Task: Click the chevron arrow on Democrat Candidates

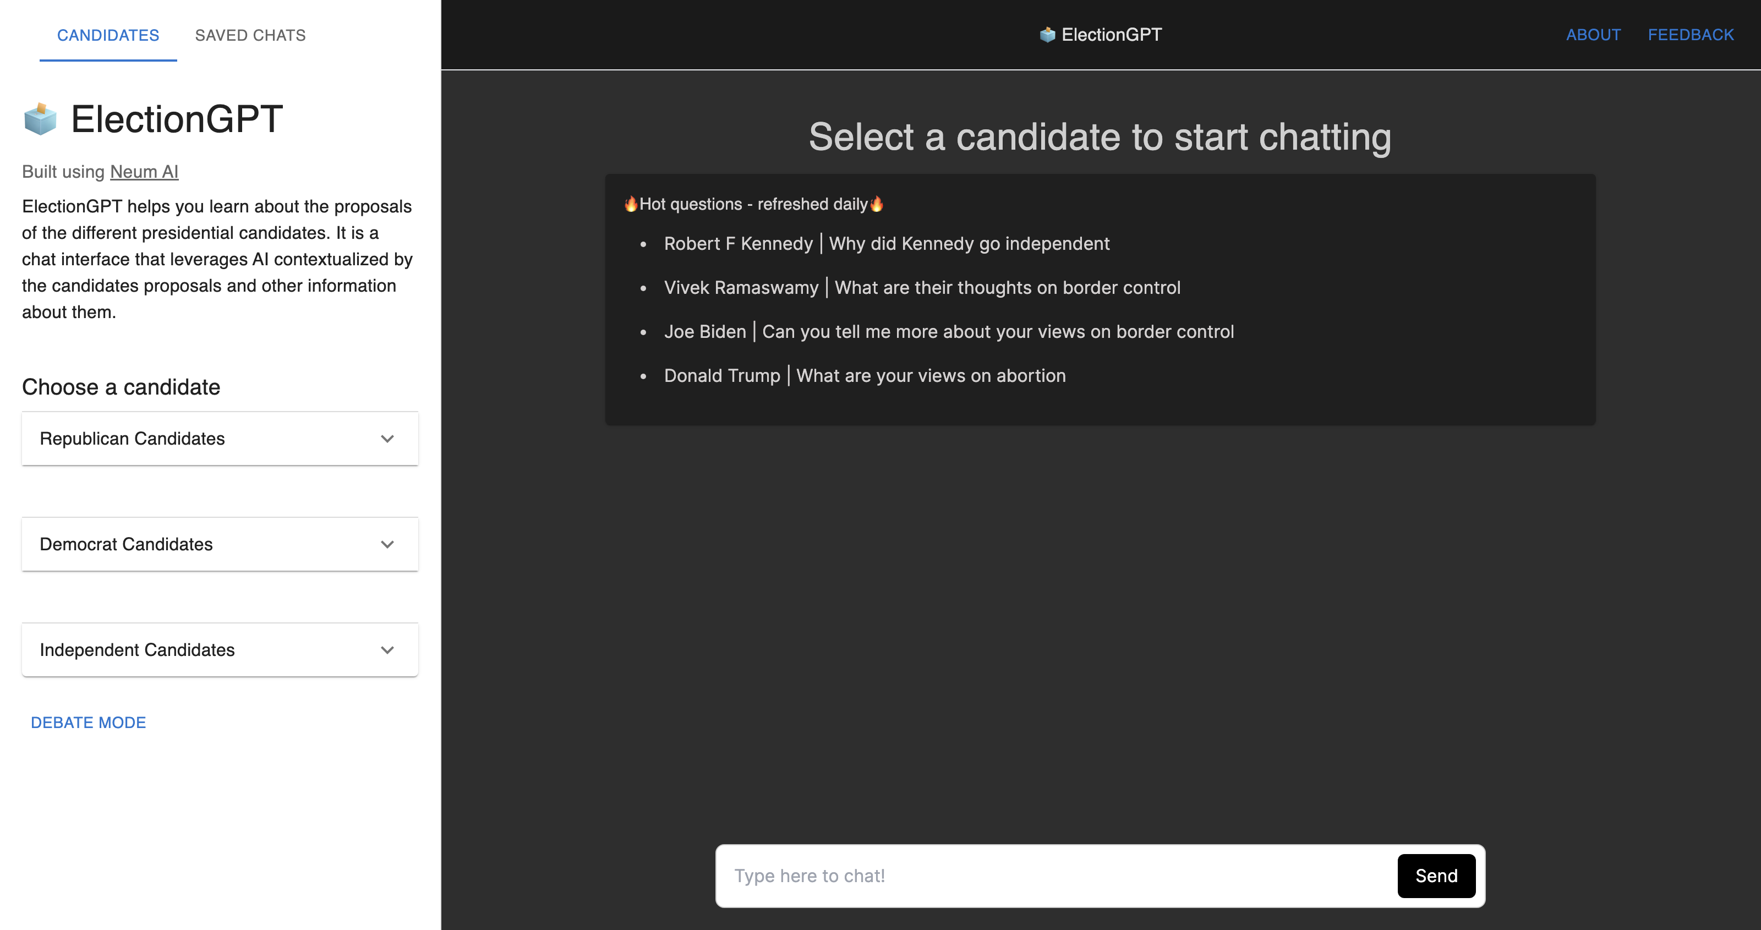Action: pos(387,544)
